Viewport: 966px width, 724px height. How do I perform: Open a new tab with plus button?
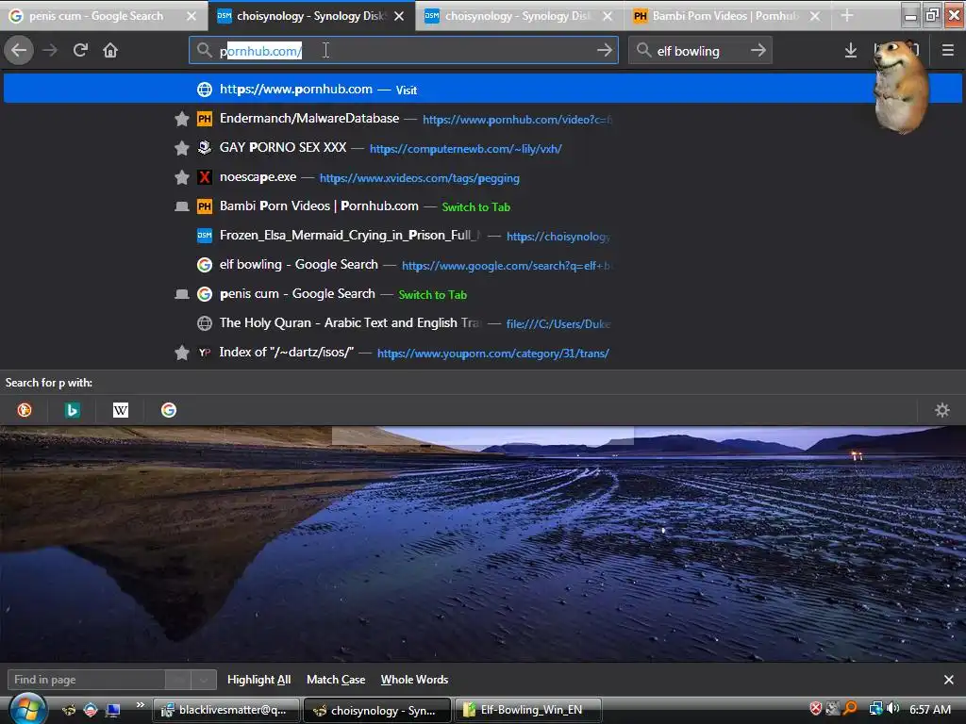click(847, 15)
